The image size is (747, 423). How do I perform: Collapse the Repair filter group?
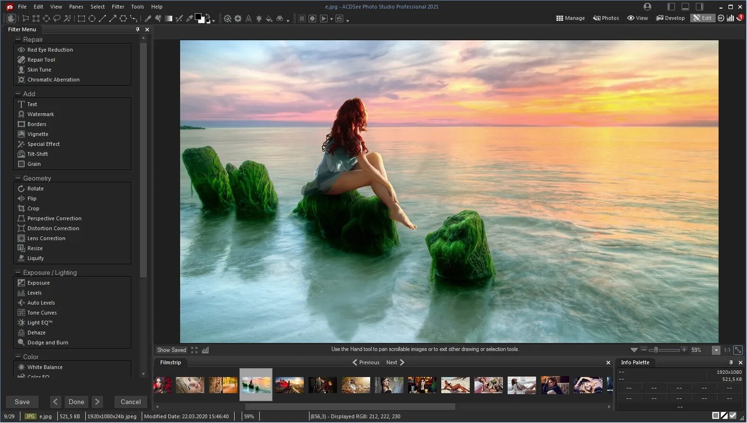pos(18,39)
